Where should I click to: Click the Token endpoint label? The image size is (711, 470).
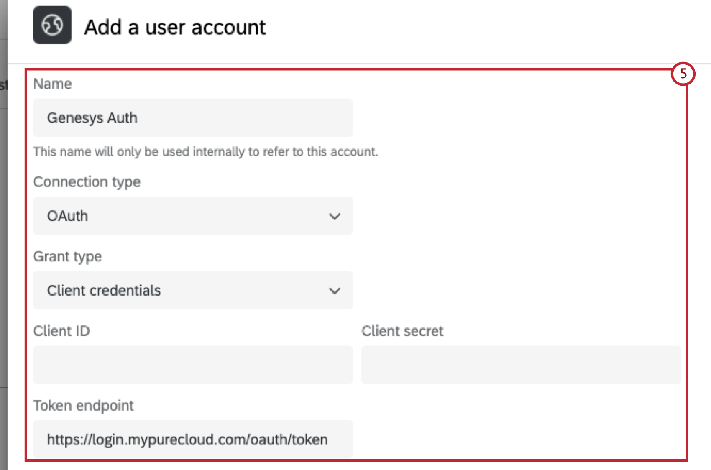pos(84,405)
